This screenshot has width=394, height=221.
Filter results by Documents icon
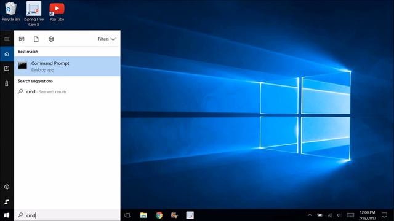pos(36,39)
